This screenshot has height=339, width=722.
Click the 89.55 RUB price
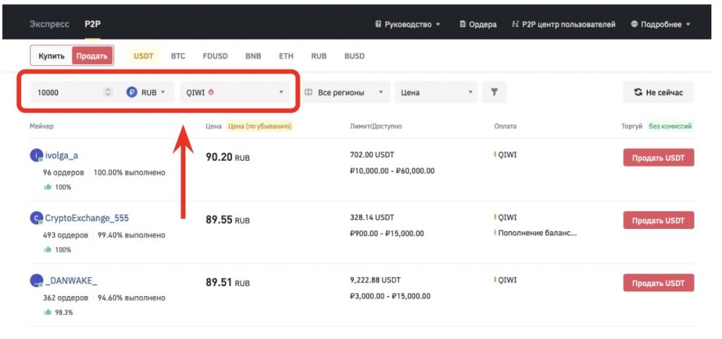click(x=228, y=220)
